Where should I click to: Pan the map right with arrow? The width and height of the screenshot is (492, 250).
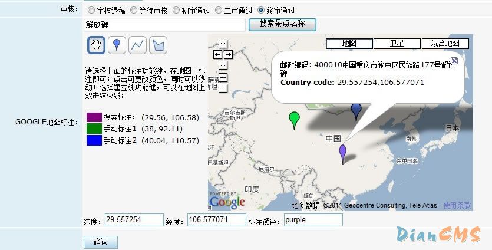click(228, 54)
